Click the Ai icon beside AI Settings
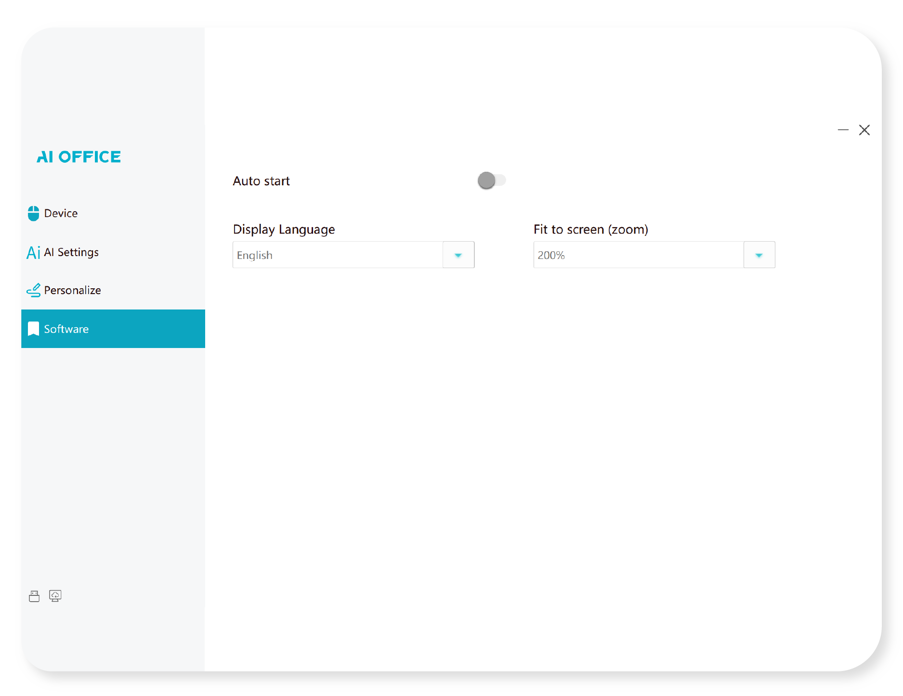 coord(33,252)
